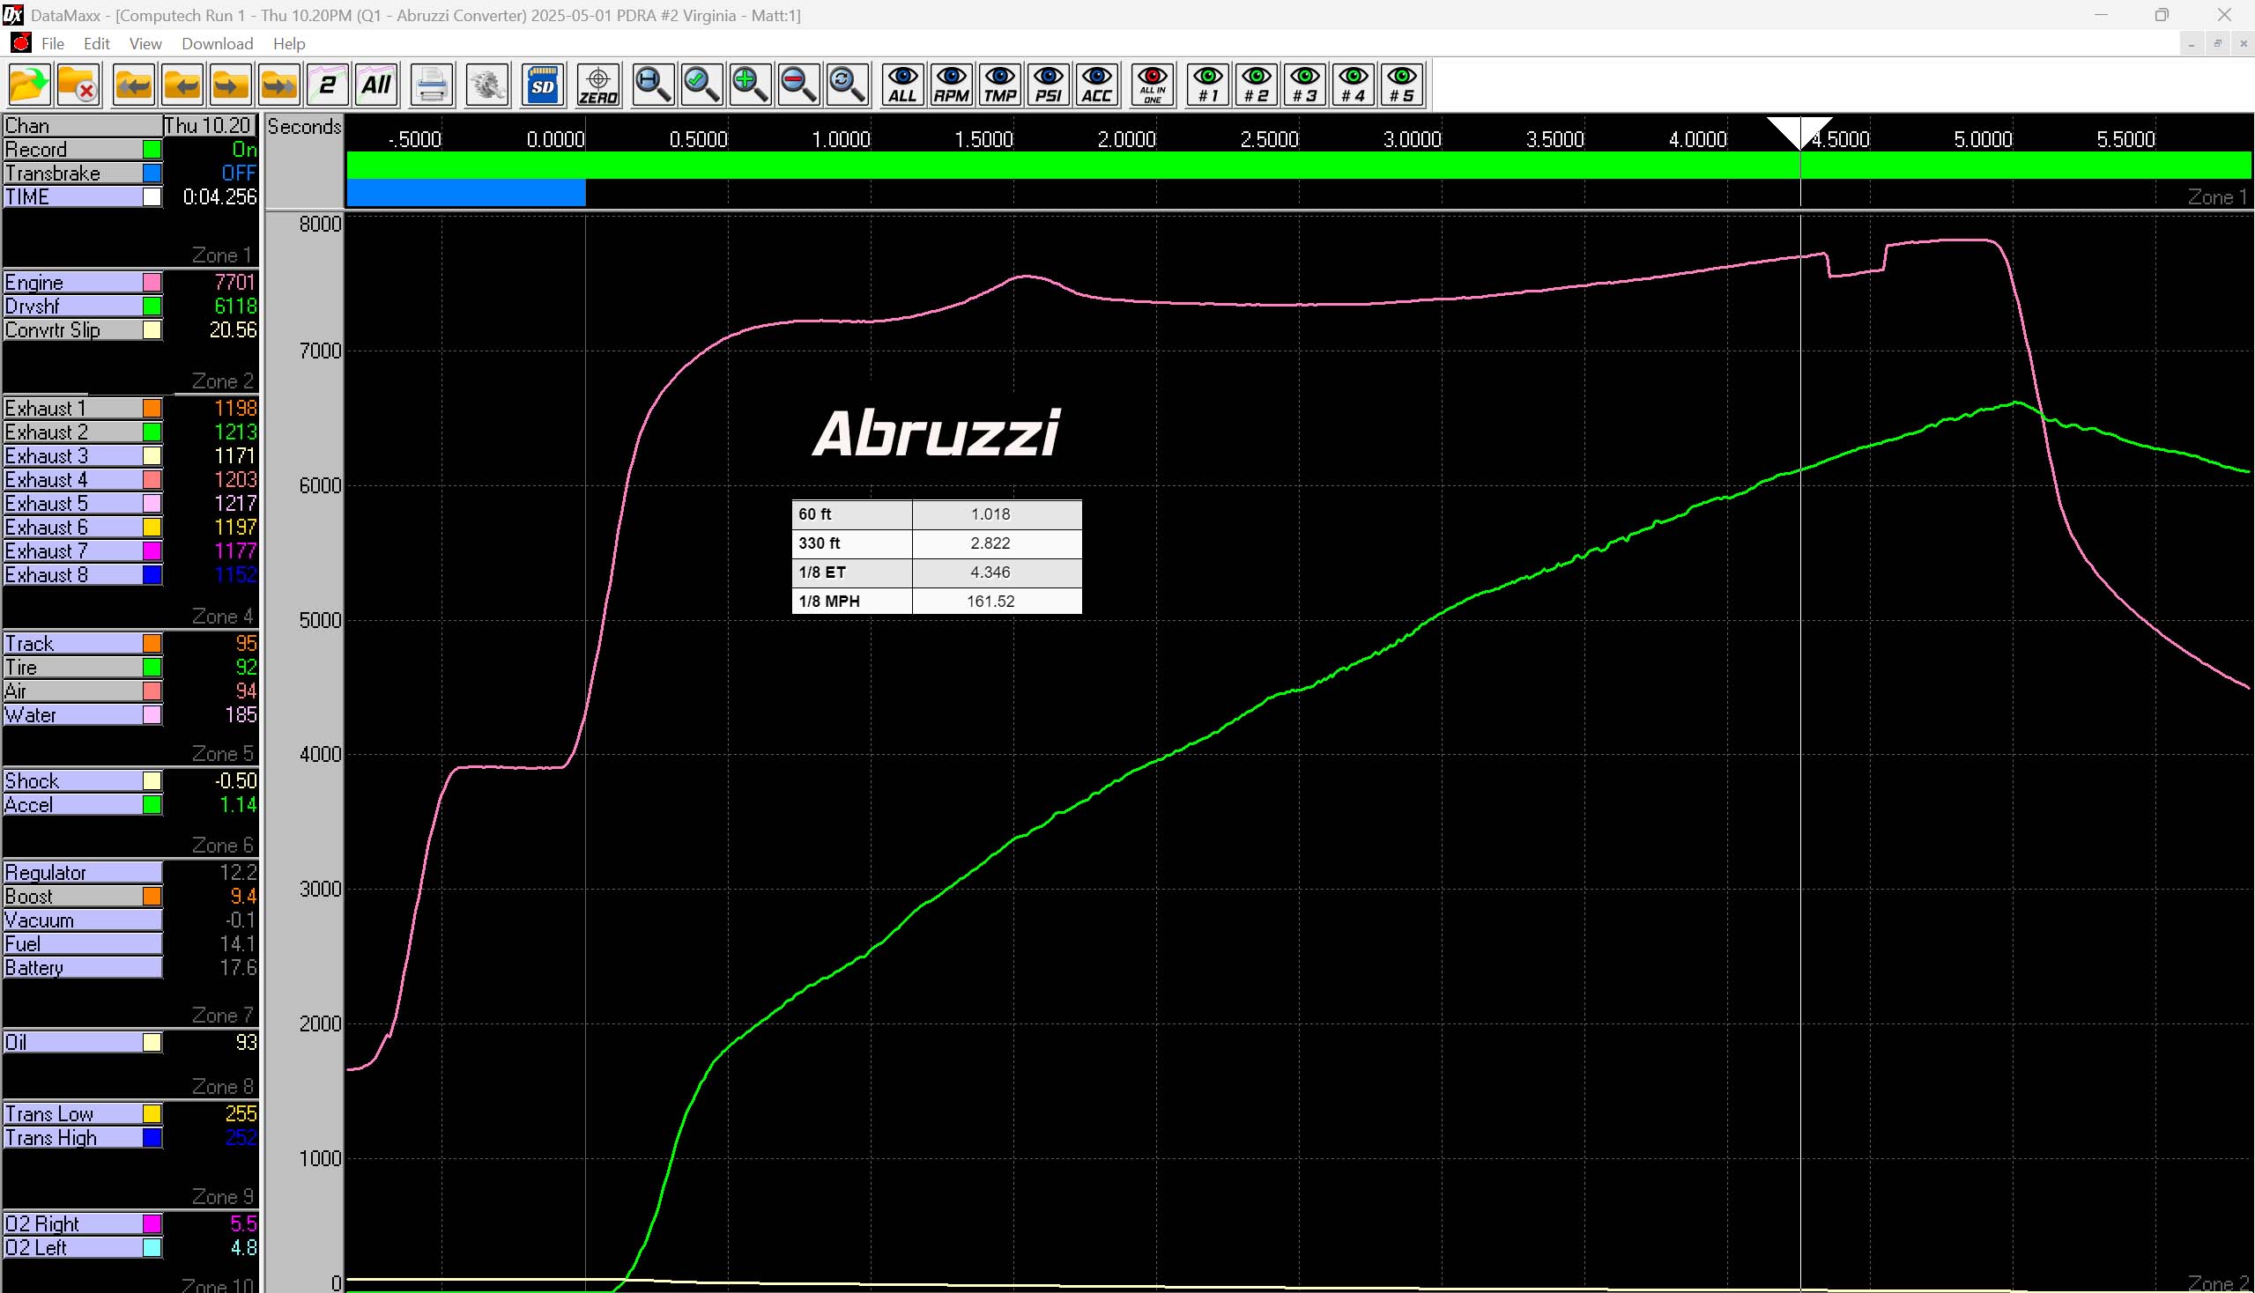Click the All In One red eye button

tap(1153, 85)
